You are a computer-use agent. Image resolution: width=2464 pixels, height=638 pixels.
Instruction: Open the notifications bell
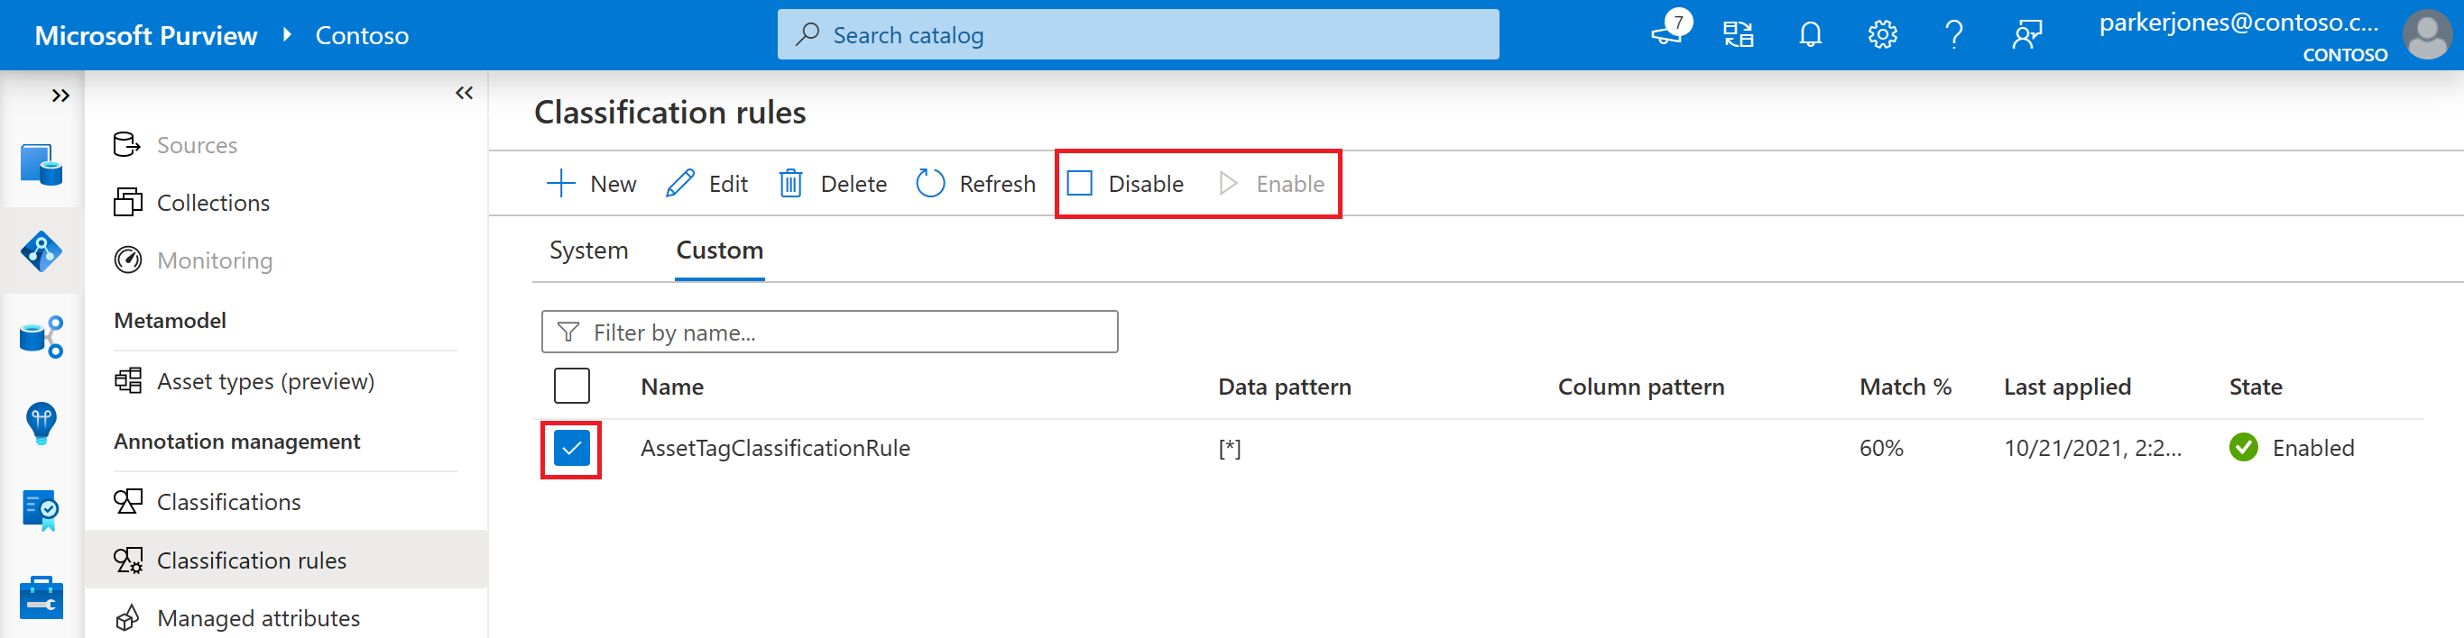click(x=1810, y=35)
